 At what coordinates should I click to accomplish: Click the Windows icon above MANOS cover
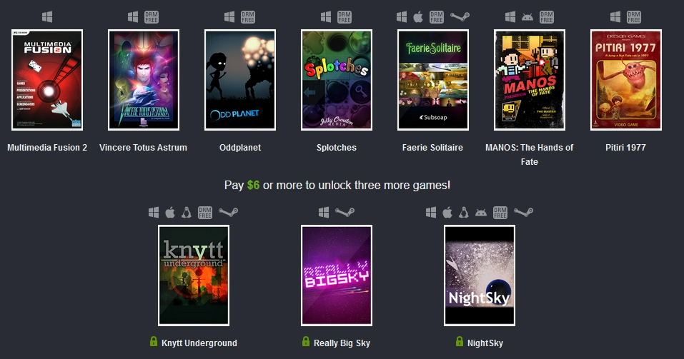tap(510, 17)
